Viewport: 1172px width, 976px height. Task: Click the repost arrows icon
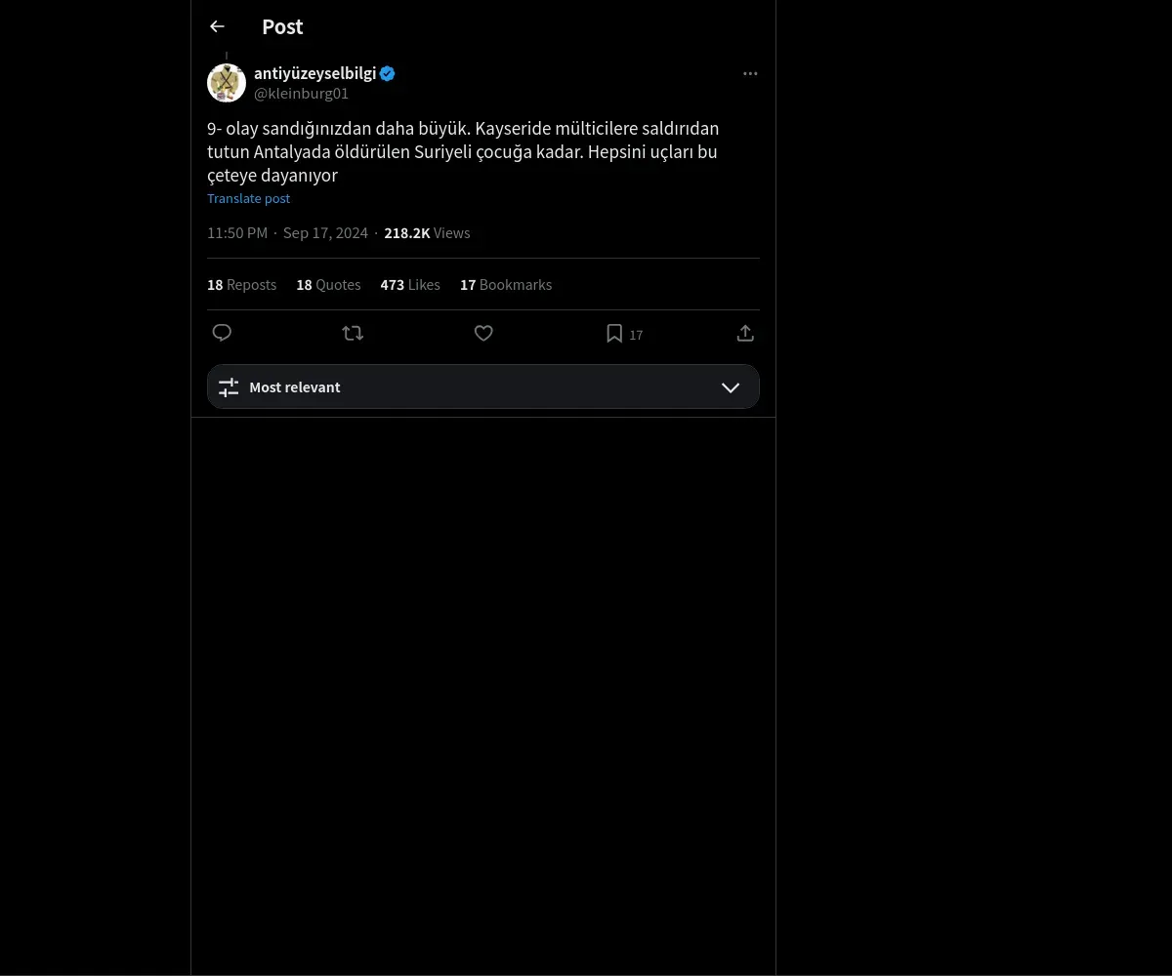[353, 333]
